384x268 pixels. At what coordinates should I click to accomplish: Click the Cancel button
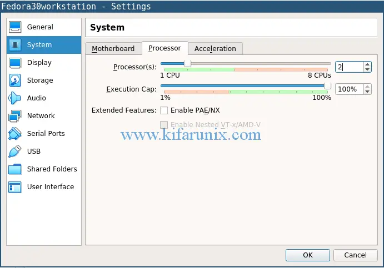click(355, 255)
